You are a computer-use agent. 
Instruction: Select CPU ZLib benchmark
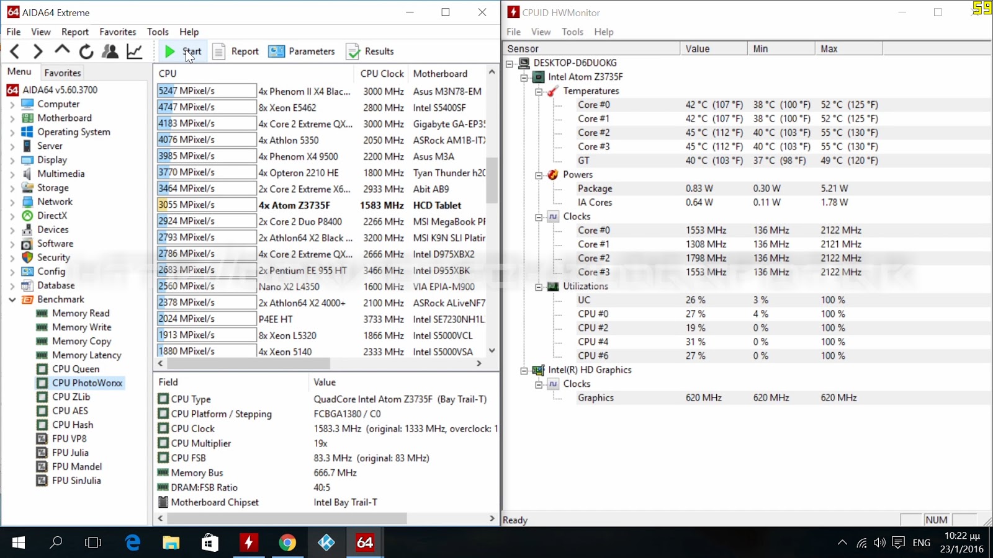pos(71,397)
